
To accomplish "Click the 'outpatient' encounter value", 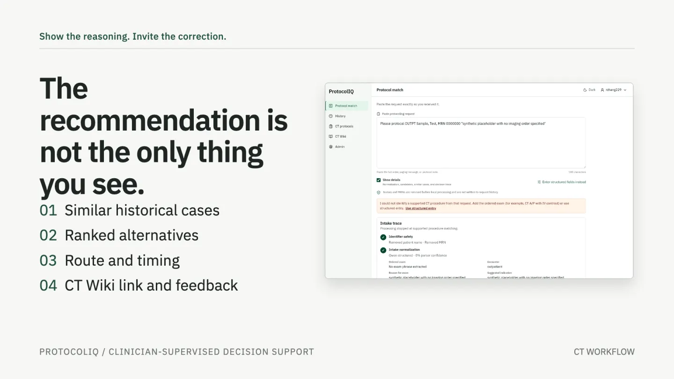I will (x=495, y=267).
